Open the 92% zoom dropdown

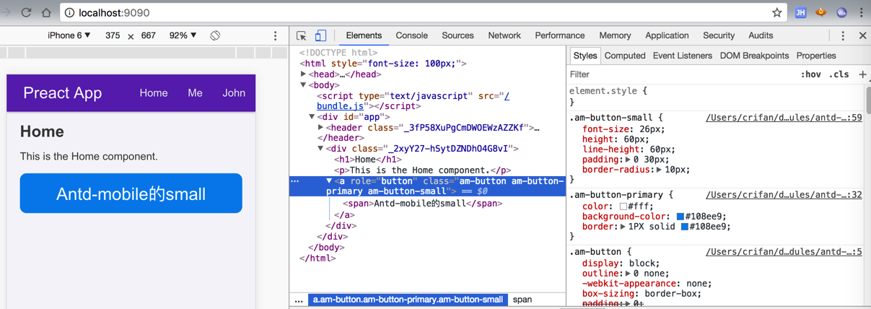point(183,35)
